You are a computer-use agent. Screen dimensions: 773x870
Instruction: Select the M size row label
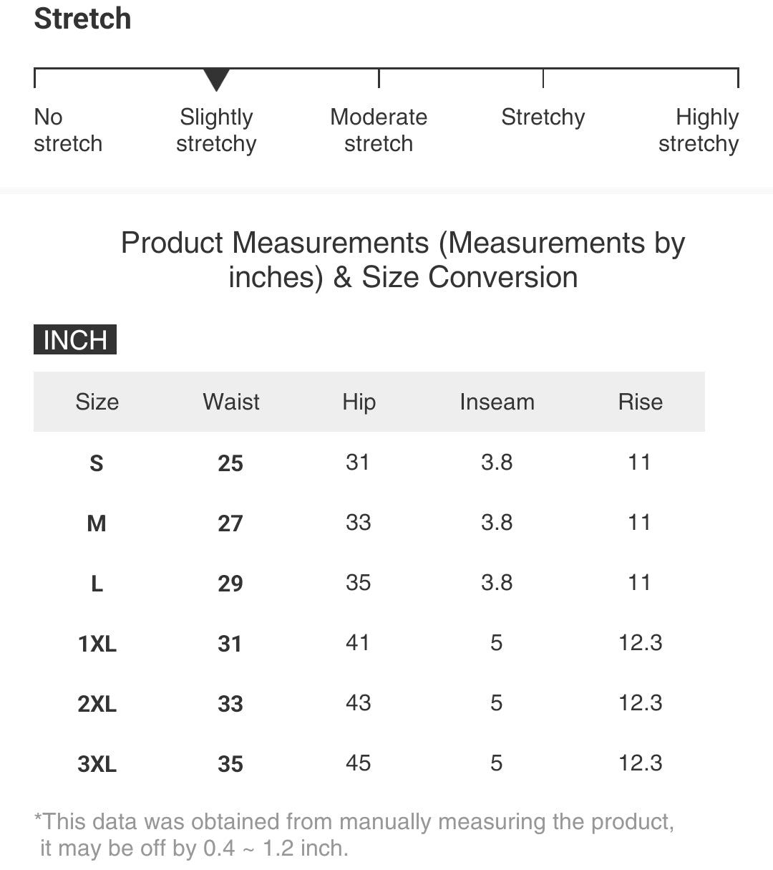point(97,523)
